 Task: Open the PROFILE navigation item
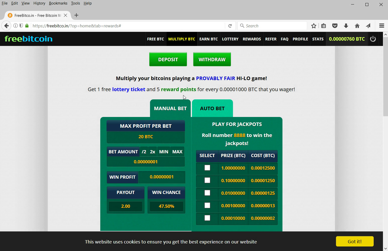(300, 39)
